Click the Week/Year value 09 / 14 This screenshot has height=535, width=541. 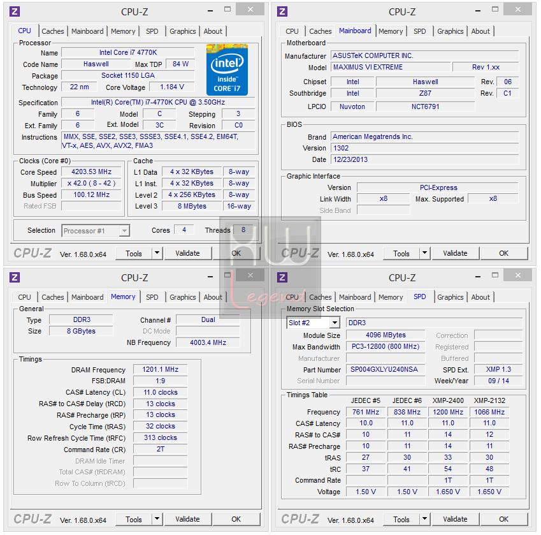click(x=498, y=381)
